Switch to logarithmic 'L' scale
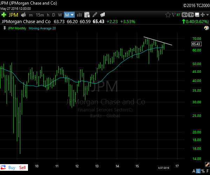 click(198, 171)
